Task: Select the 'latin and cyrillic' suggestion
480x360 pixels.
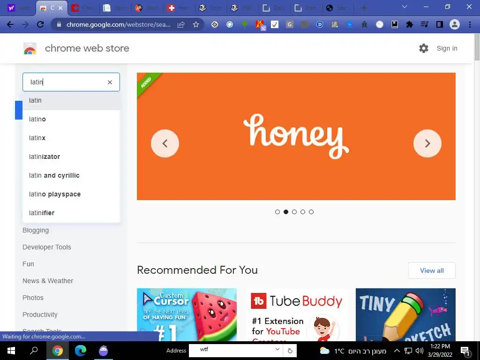Action: (71, 175)
